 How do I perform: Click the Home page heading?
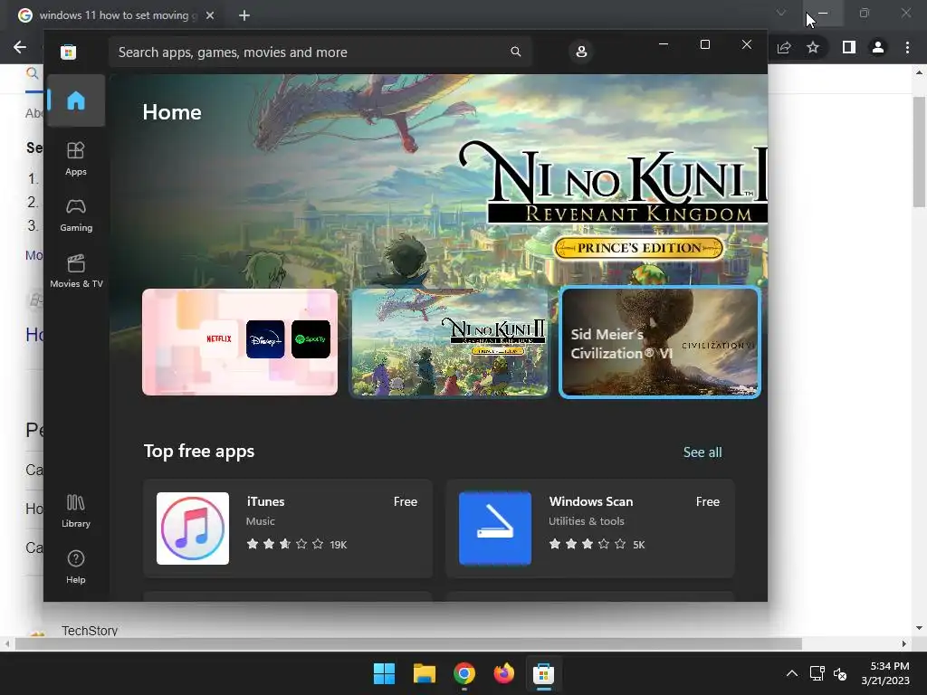pyautogui.click(x=172, y=112)
